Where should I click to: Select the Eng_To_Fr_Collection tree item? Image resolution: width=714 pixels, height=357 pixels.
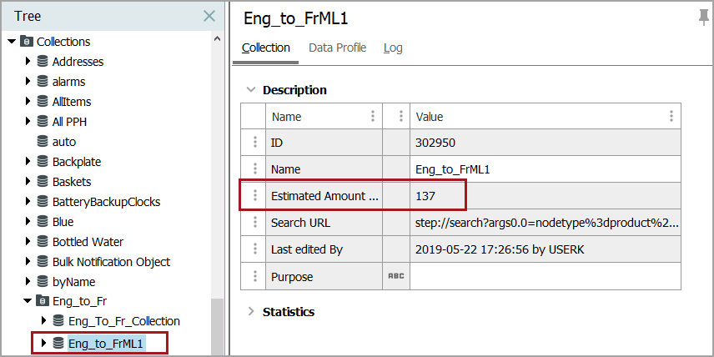point(124,321)
